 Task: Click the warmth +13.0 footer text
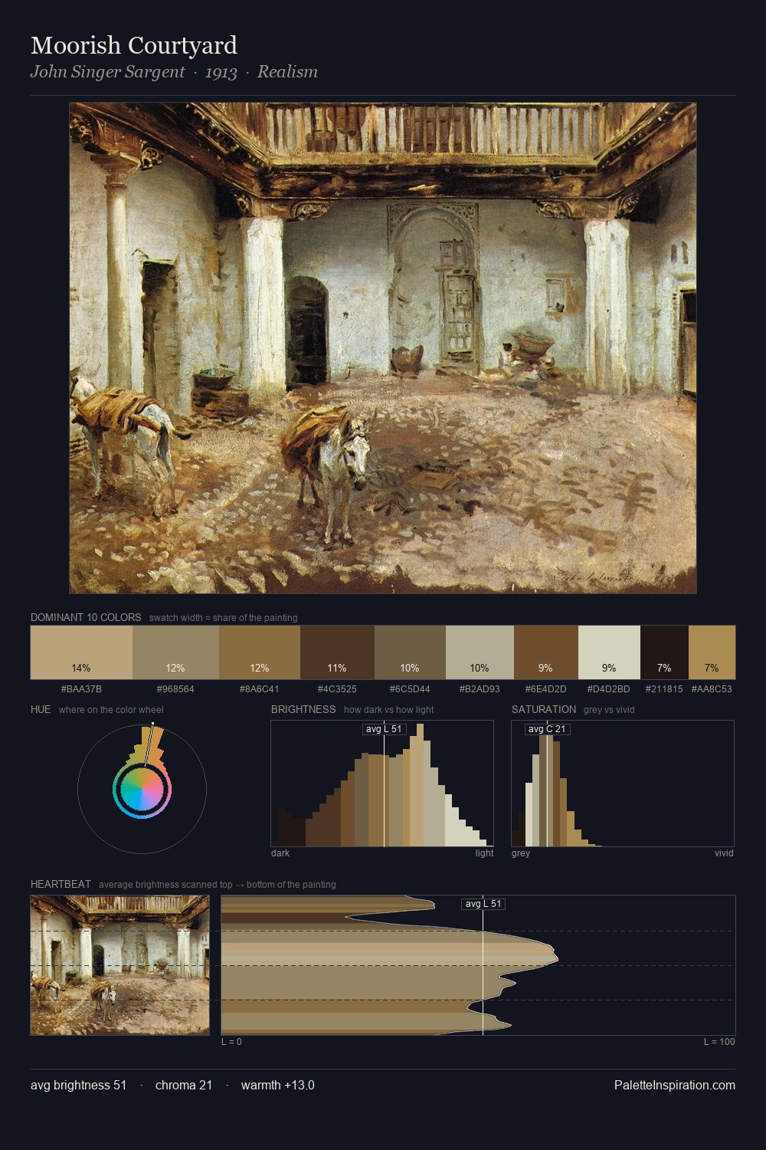(278, 1085)
